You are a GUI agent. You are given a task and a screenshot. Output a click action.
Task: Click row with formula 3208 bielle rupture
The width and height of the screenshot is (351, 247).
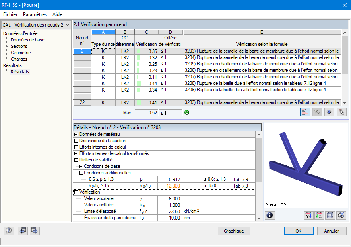tap(262, 83)
